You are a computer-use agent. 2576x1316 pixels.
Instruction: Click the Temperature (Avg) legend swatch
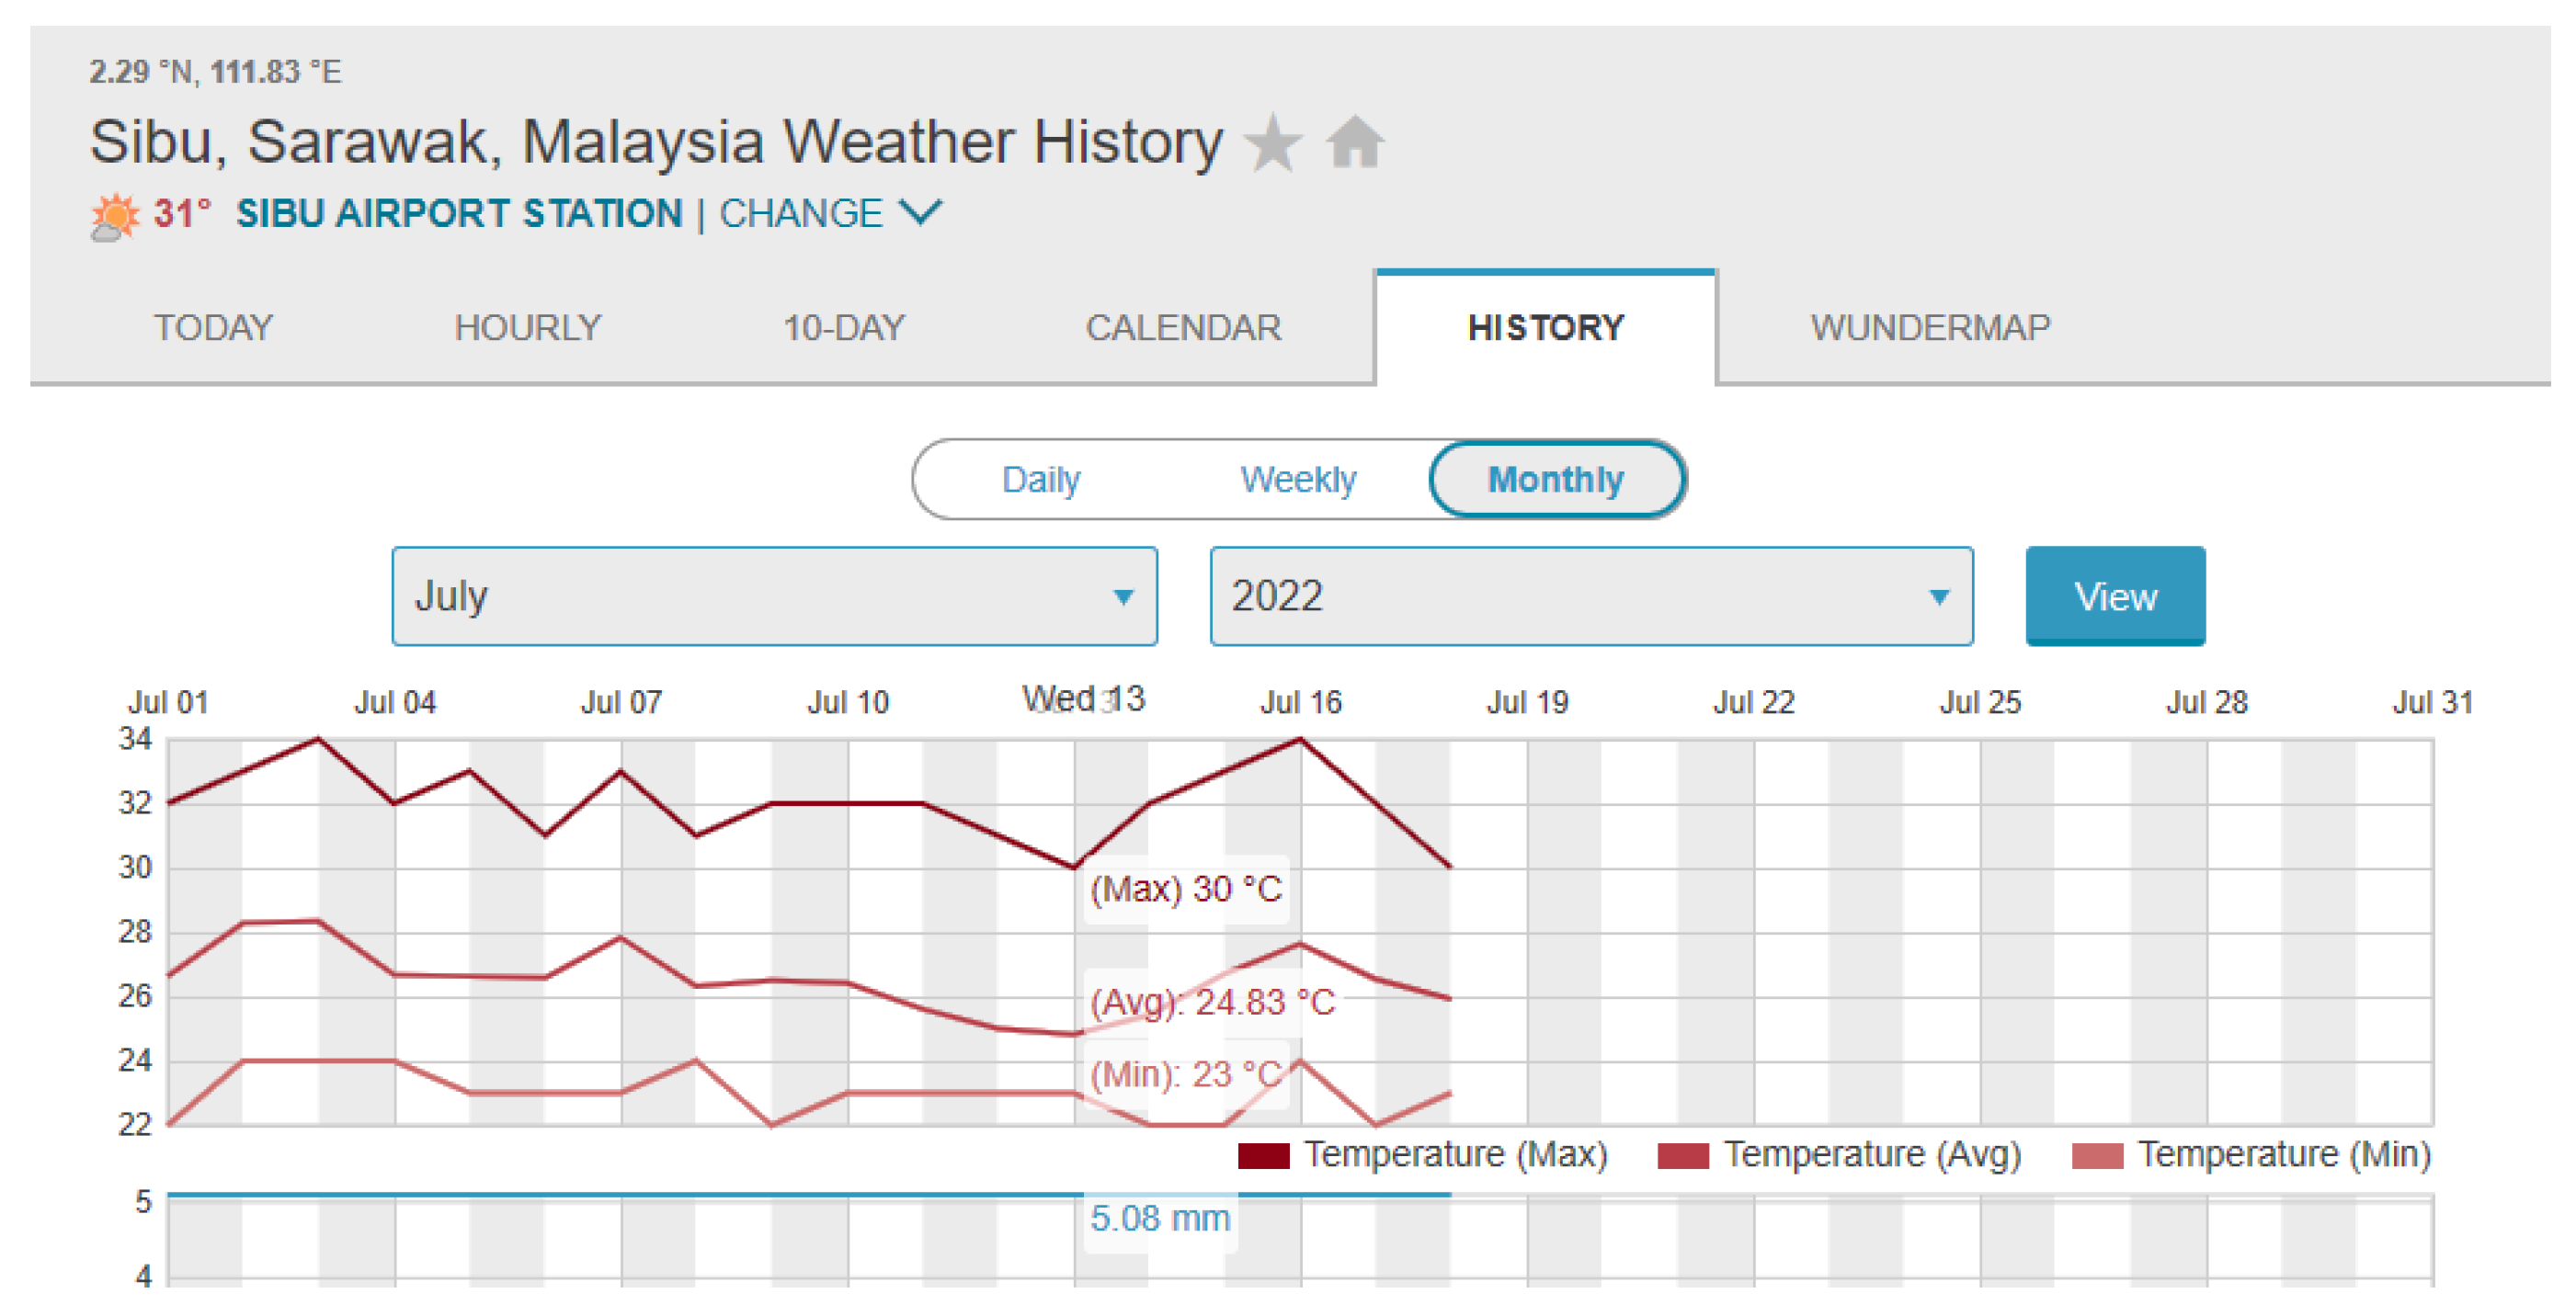coord(1682,1156)
